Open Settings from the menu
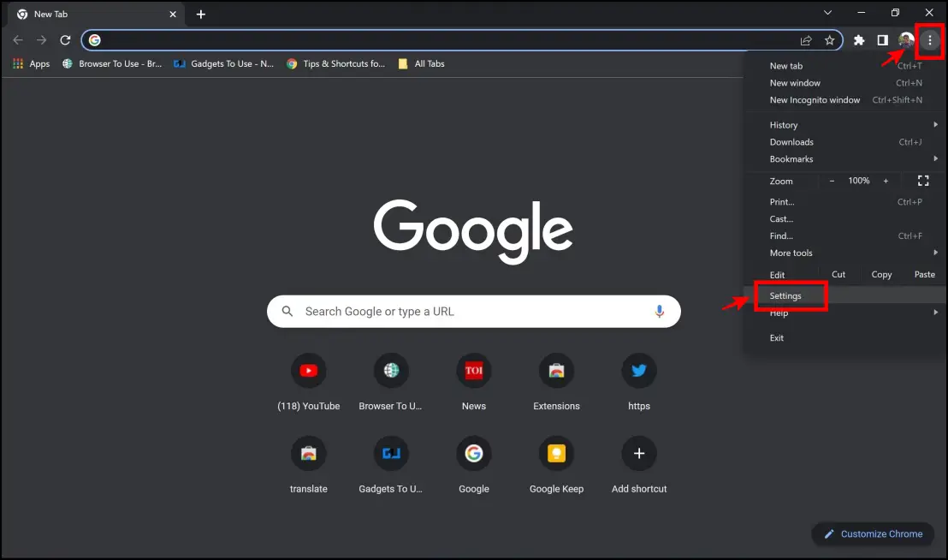The width and height of the screenshot is (948, 560). coord(845,295)
